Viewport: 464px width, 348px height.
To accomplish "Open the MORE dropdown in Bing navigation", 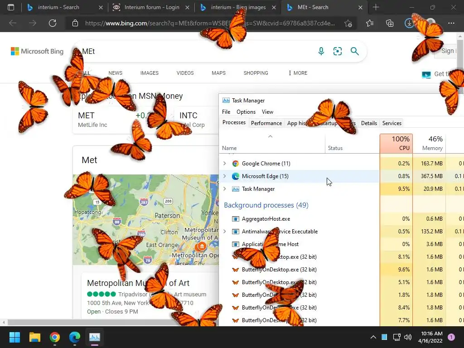I will coord(298,73).
